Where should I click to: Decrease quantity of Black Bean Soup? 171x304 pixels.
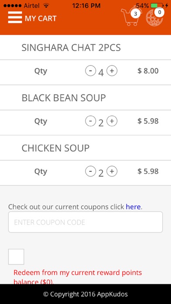click(90, 121)
